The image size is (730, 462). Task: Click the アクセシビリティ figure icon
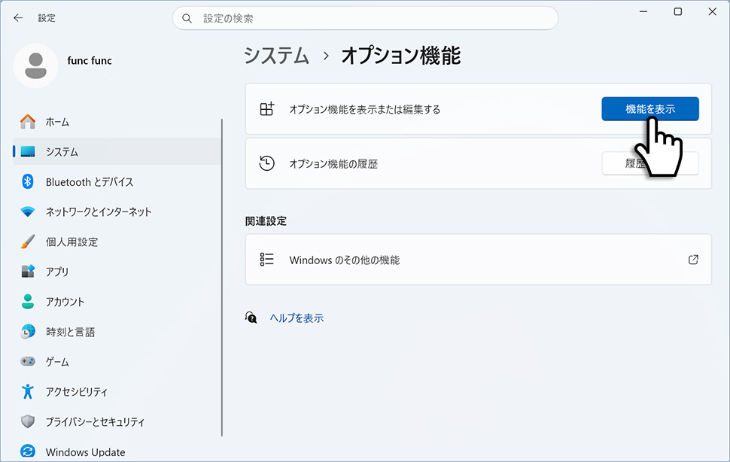(28, 391)
